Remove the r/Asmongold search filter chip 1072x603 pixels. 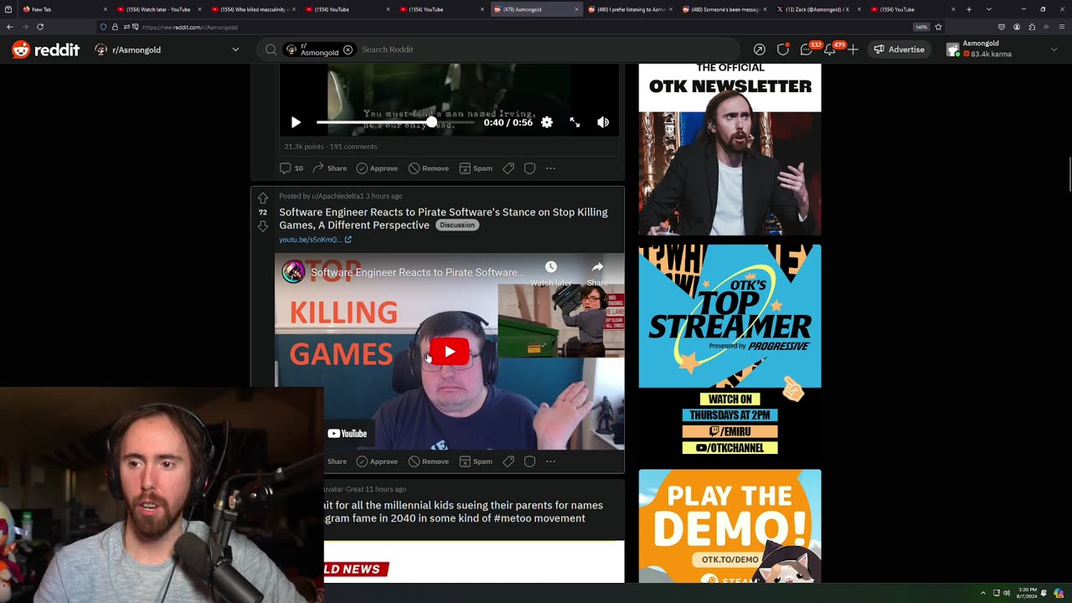tap(348, 49)
